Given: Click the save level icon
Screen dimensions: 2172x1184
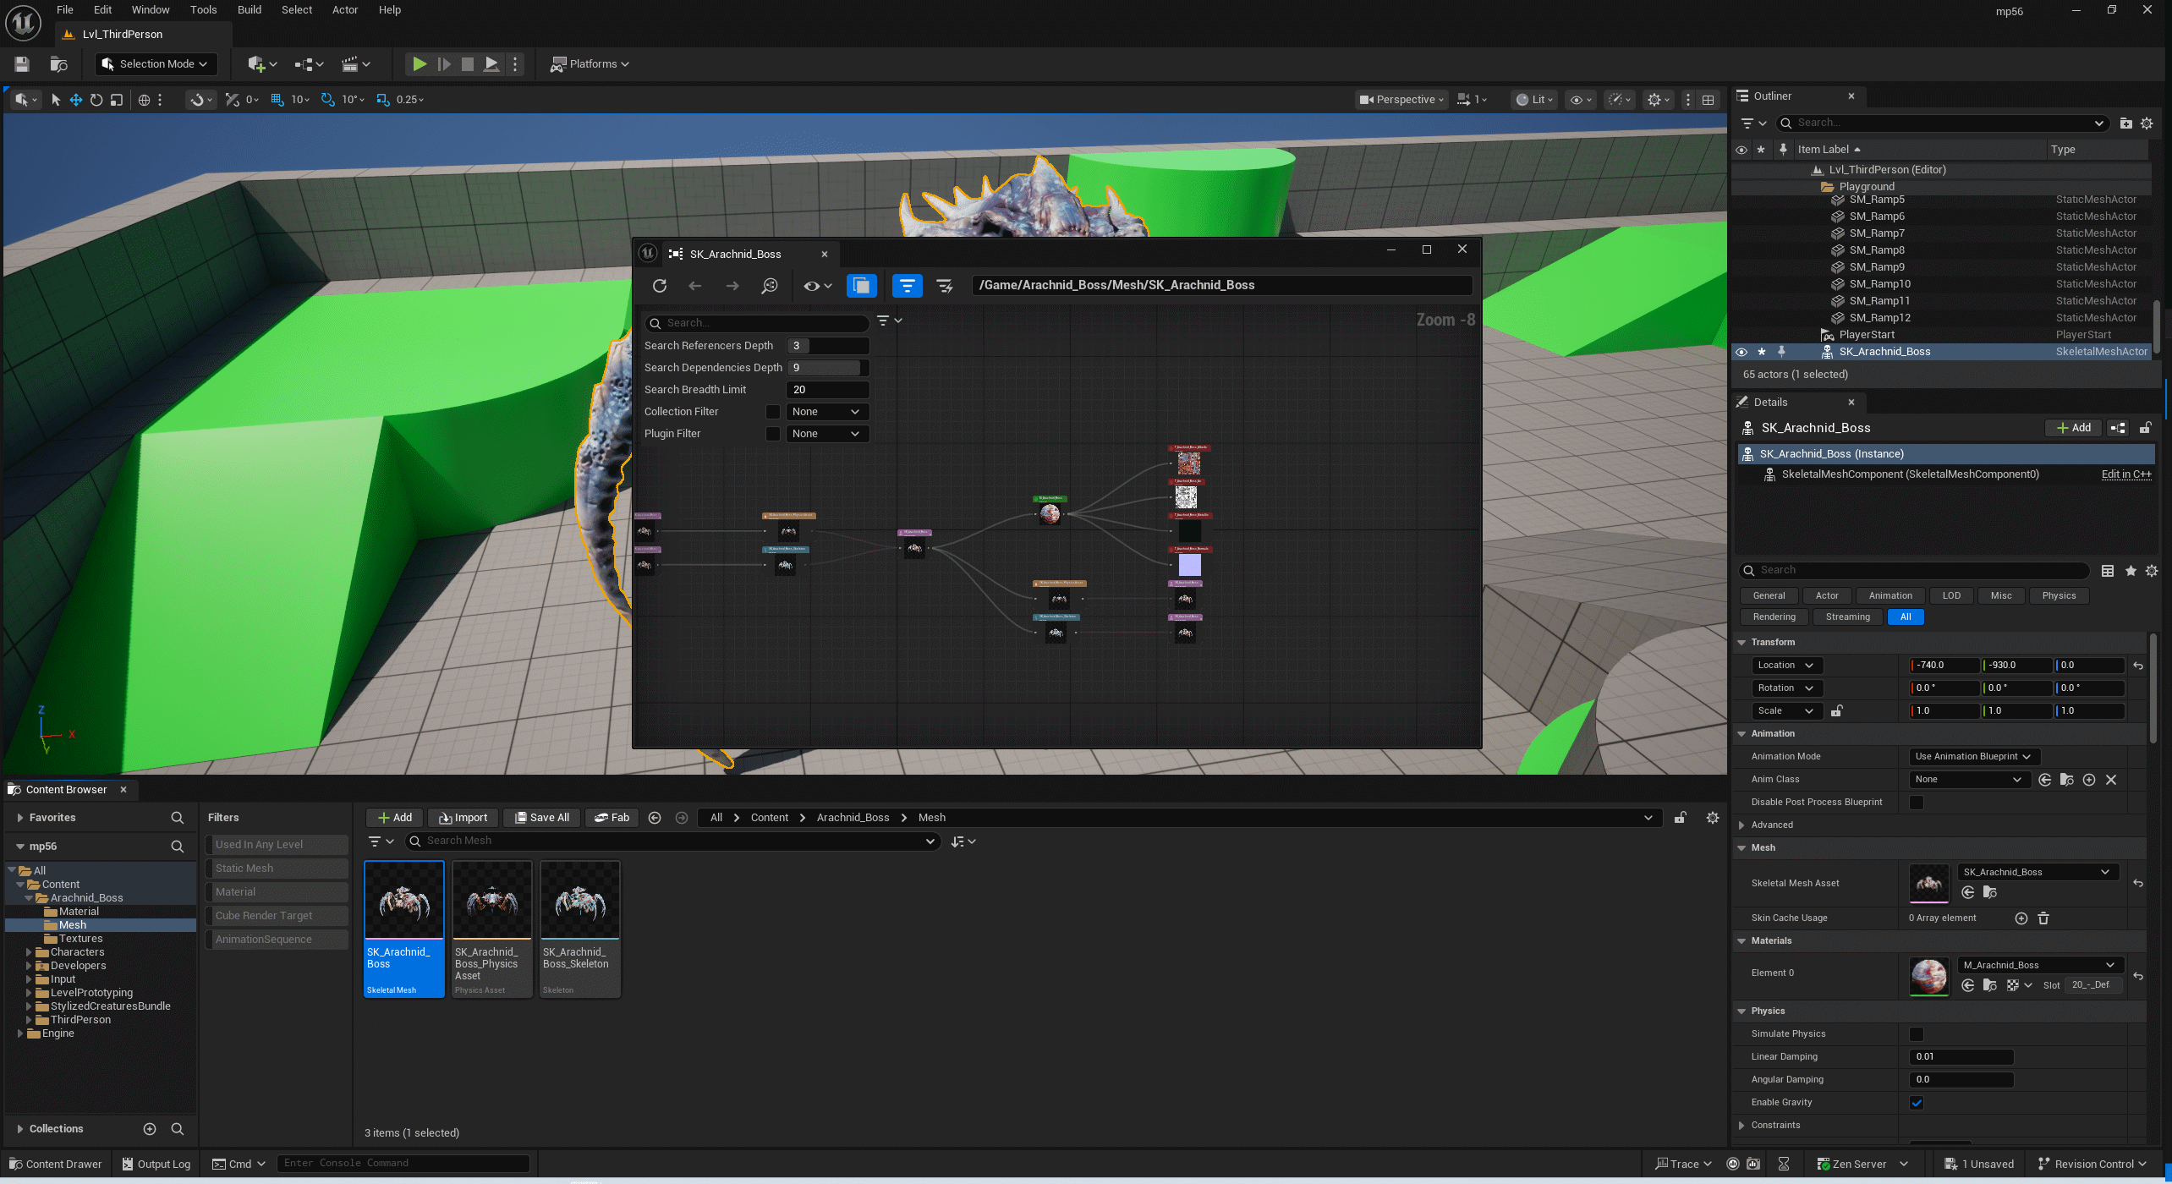Looking at the screenshot, I should (x=22, y=64).
